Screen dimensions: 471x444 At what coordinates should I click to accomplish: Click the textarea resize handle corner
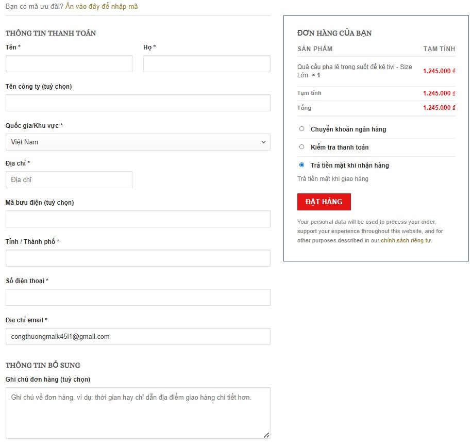(x=266, y=435)
